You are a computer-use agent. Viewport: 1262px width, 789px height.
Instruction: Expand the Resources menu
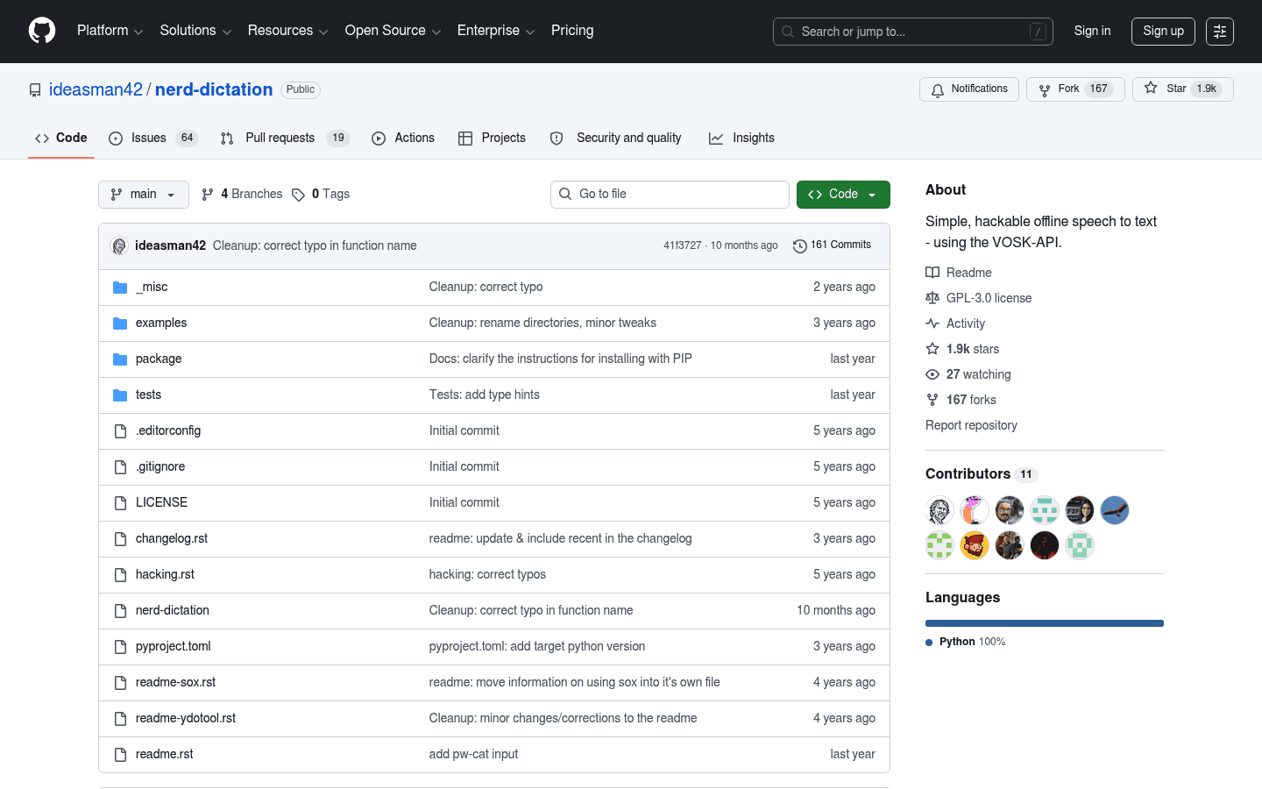tap(287, 31)
